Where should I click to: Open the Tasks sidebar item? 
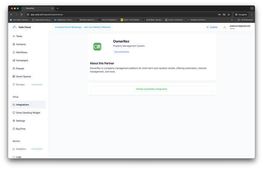click(28, 36)
